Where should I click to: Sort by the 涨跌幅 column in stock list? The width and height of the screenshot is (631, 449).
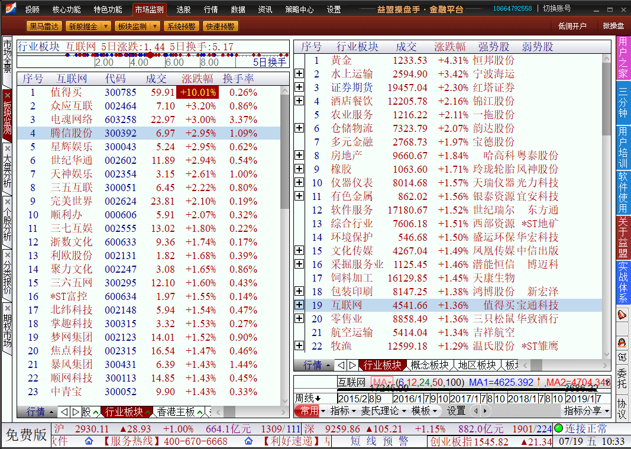[x=197, y=79]
